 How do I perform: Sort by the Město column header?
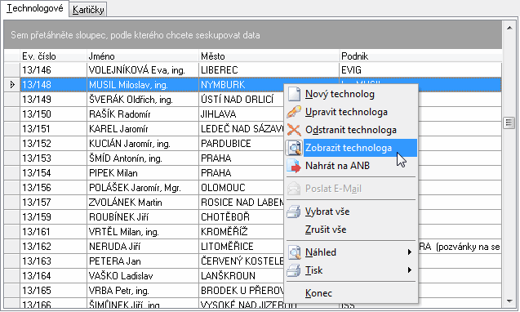click(x=269, y=56)
